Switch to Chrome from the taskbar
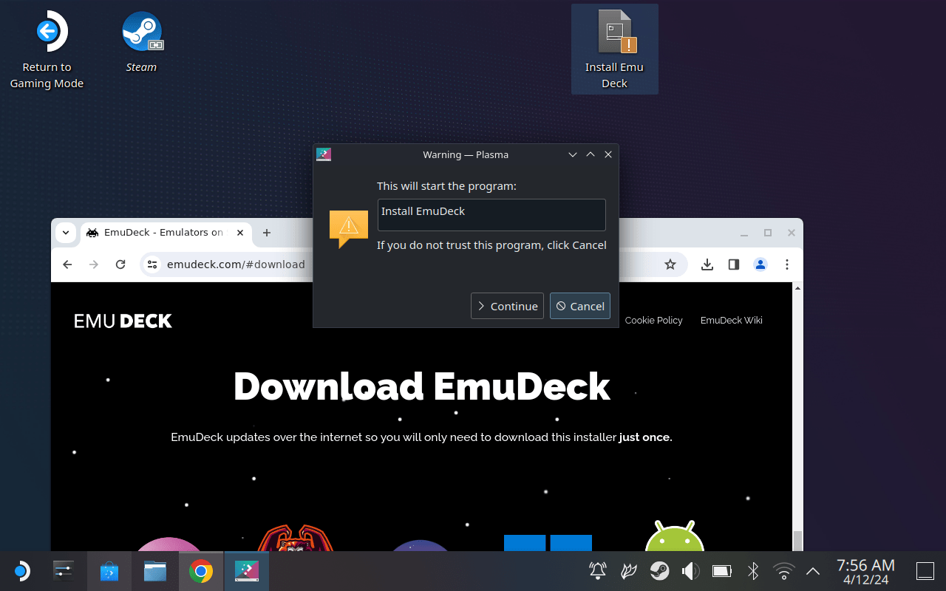The width and height of the screenshot is (946, 591). point(201,571)
